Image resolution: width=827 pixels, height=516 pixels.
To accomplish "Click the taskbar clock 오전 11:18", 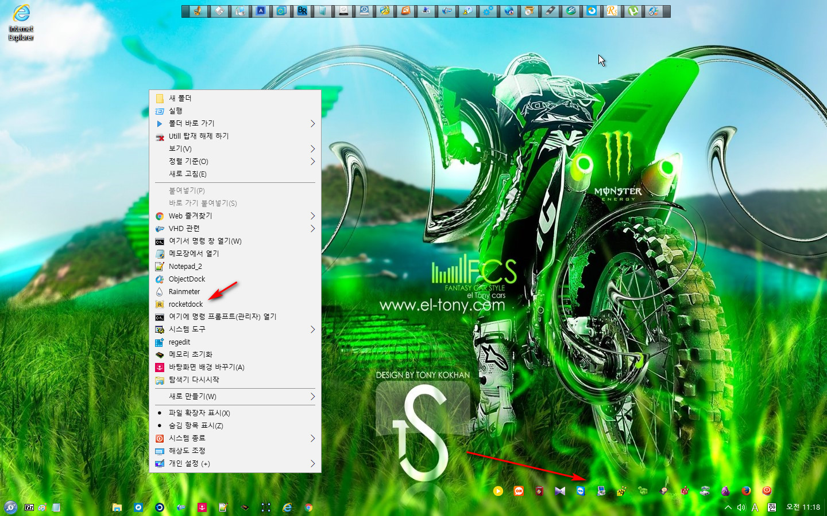I will pyautogui.click(x=803, y=507).
